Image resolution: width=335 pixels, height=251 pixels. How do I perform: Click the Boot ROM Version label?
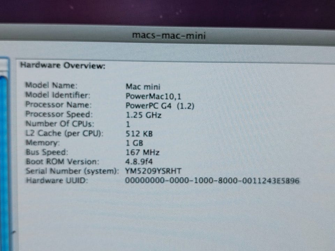62,161
